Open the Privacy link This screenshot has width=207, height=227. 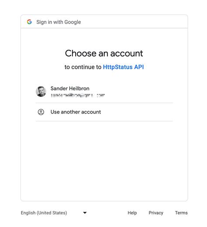156,213
